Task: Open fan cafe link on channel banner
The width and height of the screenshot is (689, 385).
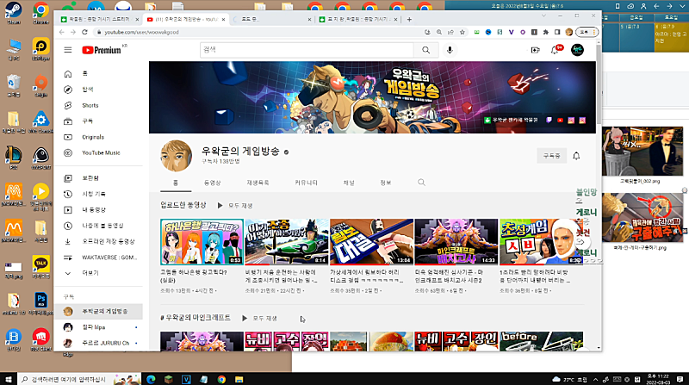Action: (x=511, y=120)
